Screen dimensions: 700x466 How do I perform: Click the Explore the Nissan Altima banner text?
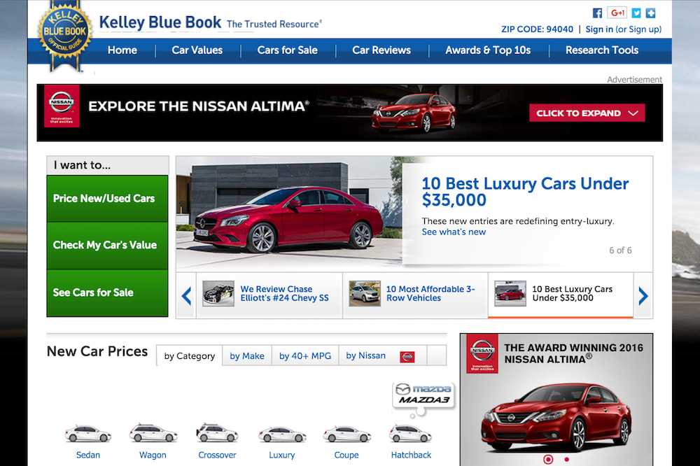(x=198, y=106)
